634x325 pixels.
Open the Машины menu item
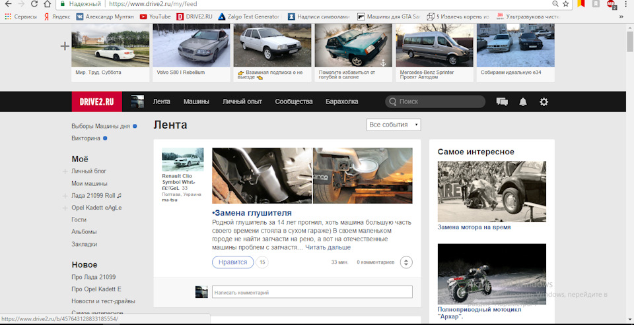[x=197, y=102]
